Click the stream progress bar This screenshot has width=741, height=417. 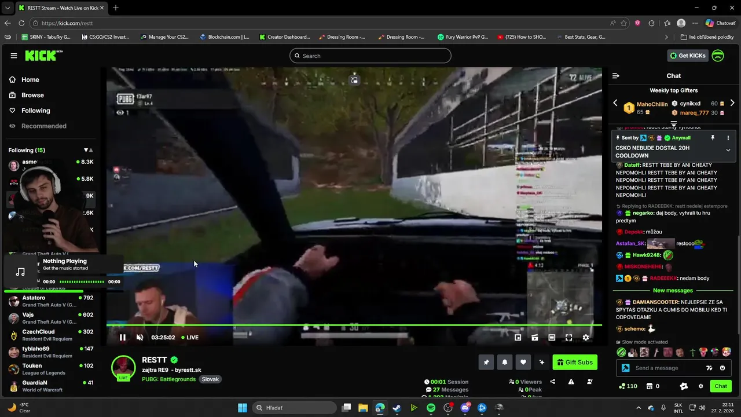(354, 325)
